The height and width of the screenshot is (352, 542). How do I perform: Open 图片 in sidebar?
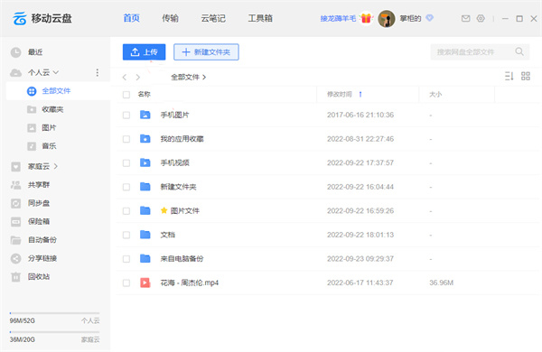49,128
